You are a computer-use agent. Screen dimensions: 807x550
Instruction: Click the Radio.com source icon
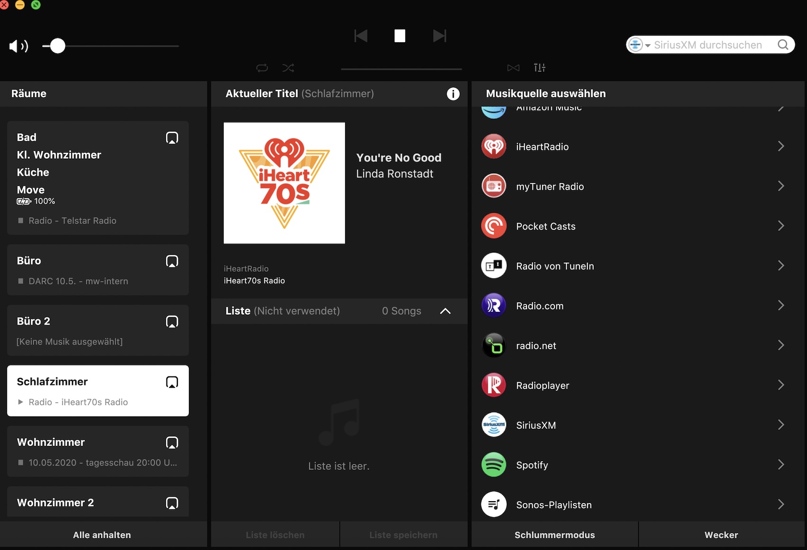tap(494, 306)
